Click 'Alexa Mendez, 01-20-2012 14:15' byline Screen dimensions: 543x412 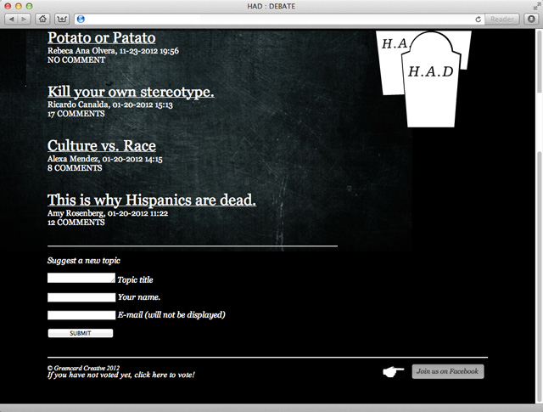[x=105, y=159]
